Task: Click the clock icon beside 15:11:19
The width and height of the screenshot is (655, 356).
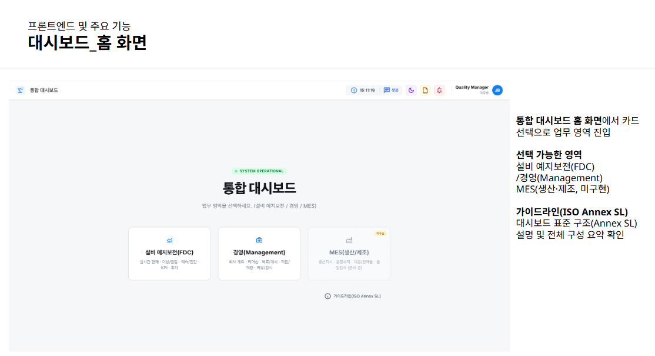Action: pyautogui.click(x=354, y=90)
